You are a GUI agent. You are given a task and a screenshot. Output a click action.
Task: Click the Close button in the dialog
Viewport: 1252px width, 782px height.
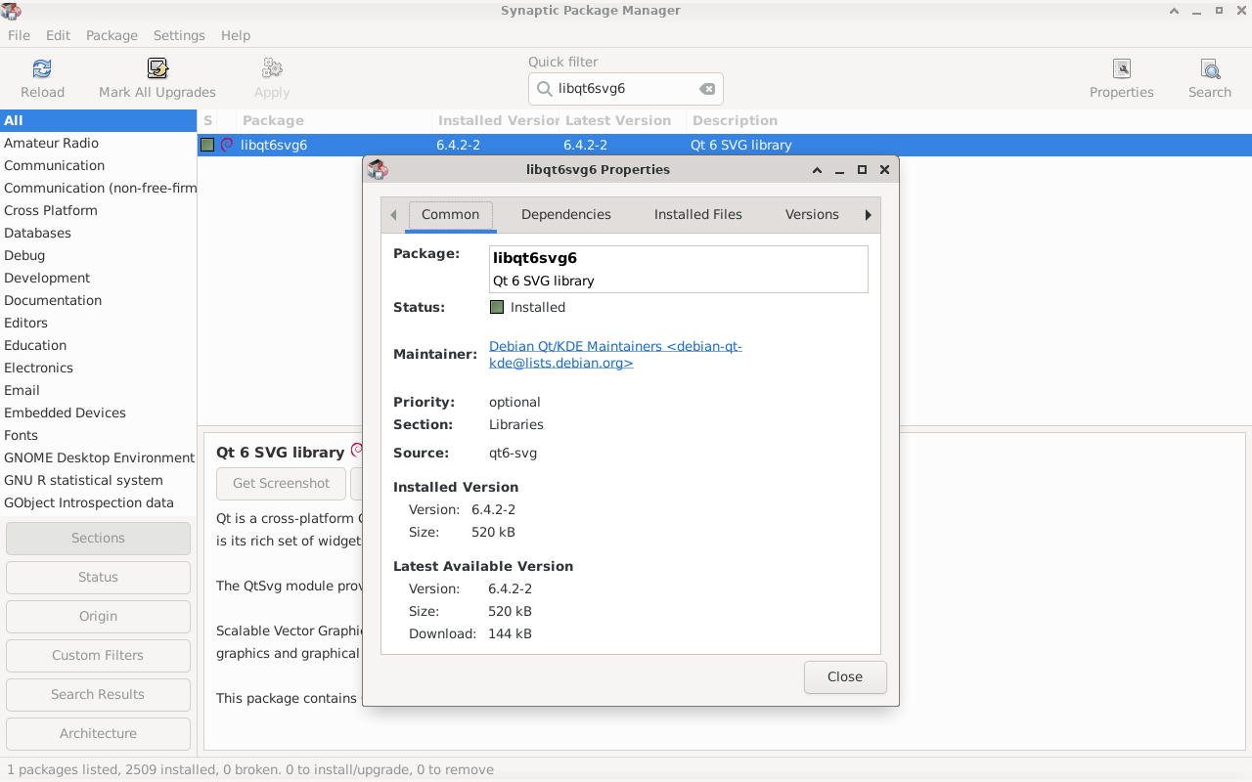point(845,676)
